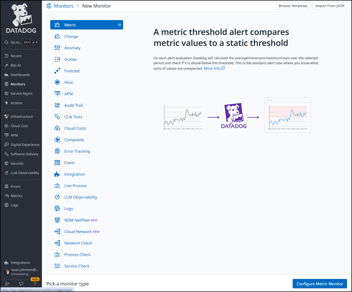This screenshot has height=292, width=352.
Task: Open Cloud Cost in sidebar
Action: click(21, 126)
